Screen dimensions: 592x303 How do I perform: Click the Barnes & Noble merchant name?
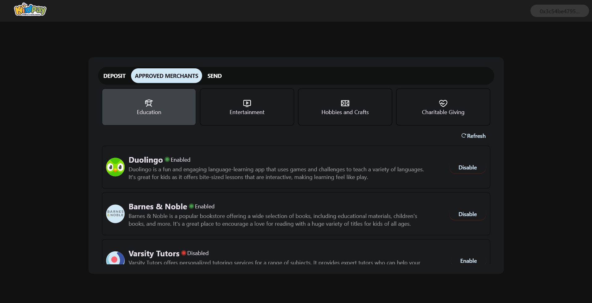click(158, 207)
